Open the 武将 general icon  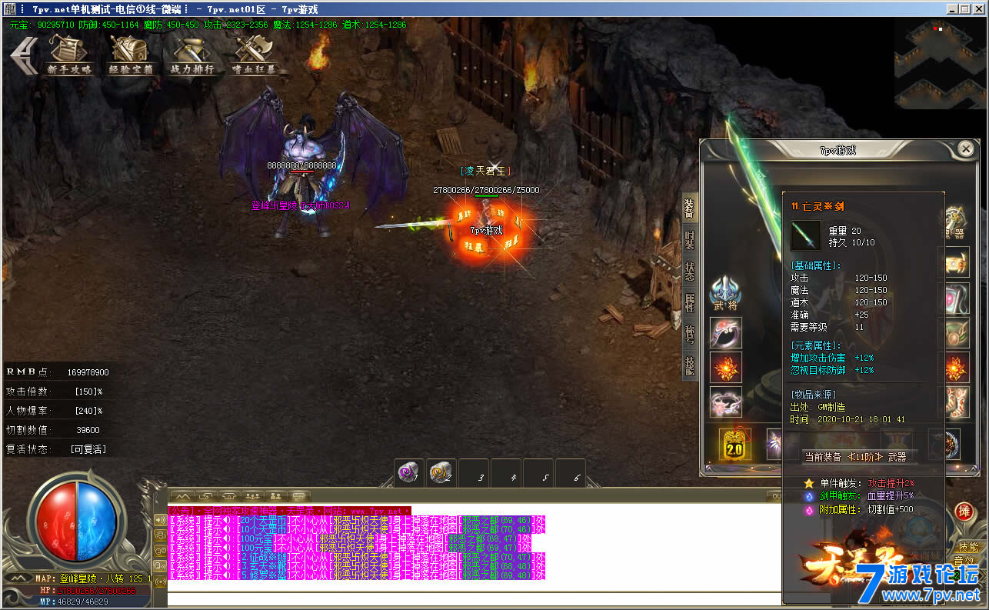coord(725,294)
